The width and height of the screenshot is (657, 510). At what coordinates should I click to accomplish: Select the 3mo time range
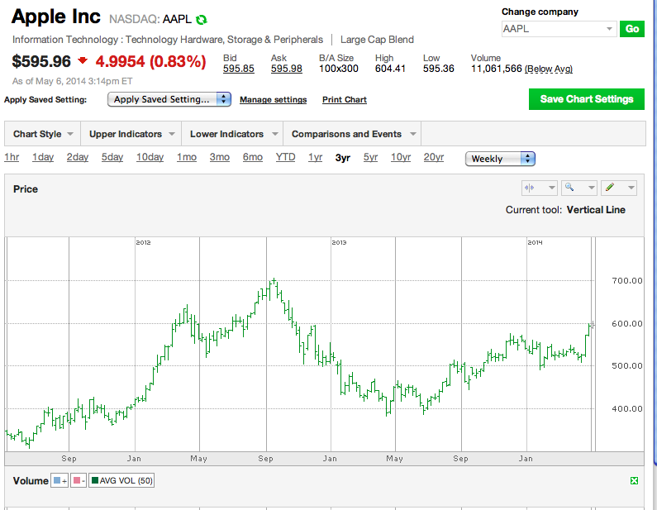[220, 157]
